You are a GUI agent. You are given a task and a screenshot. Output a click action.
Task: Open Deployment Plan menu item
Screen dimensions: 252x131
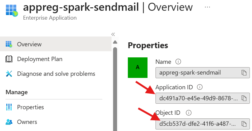[x=40, y=59]
